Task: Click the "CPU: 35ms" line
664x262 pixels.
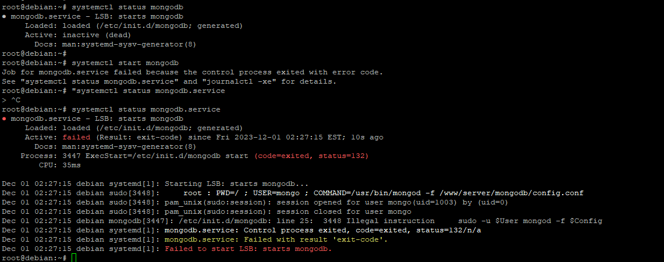Action: click(60, 165)
